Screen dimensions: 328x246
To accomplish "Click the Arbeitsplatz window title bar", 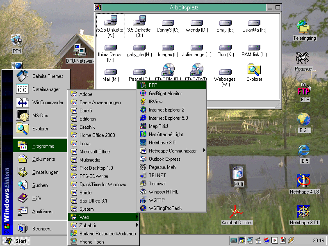I will pyautogui.click(x=183, y=7).
